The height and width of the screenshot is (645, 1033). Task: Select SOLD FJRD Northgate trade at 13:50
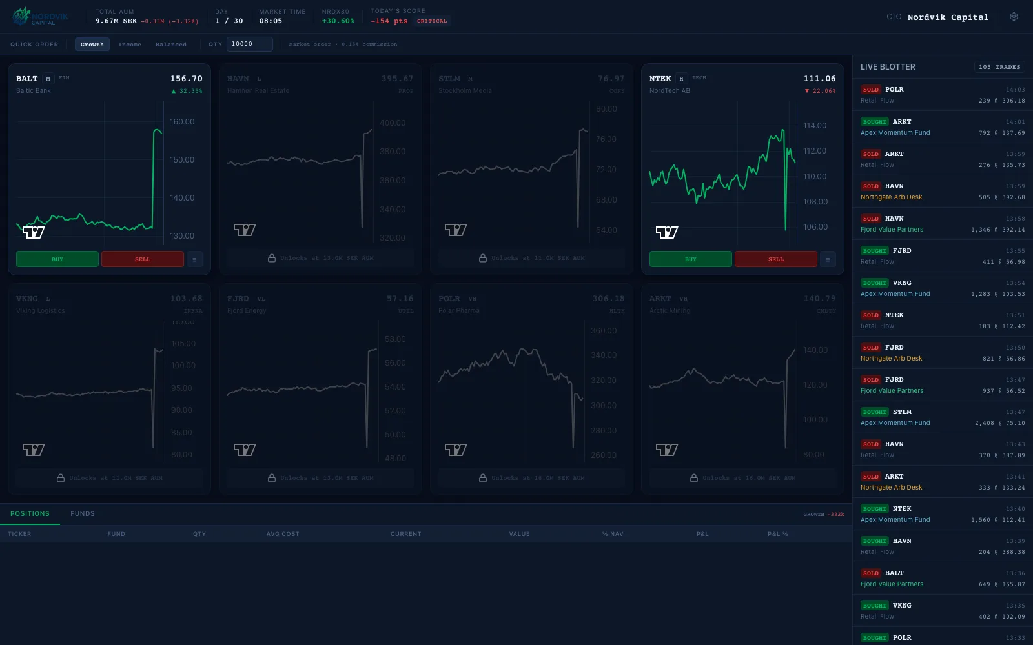[943, 353]
